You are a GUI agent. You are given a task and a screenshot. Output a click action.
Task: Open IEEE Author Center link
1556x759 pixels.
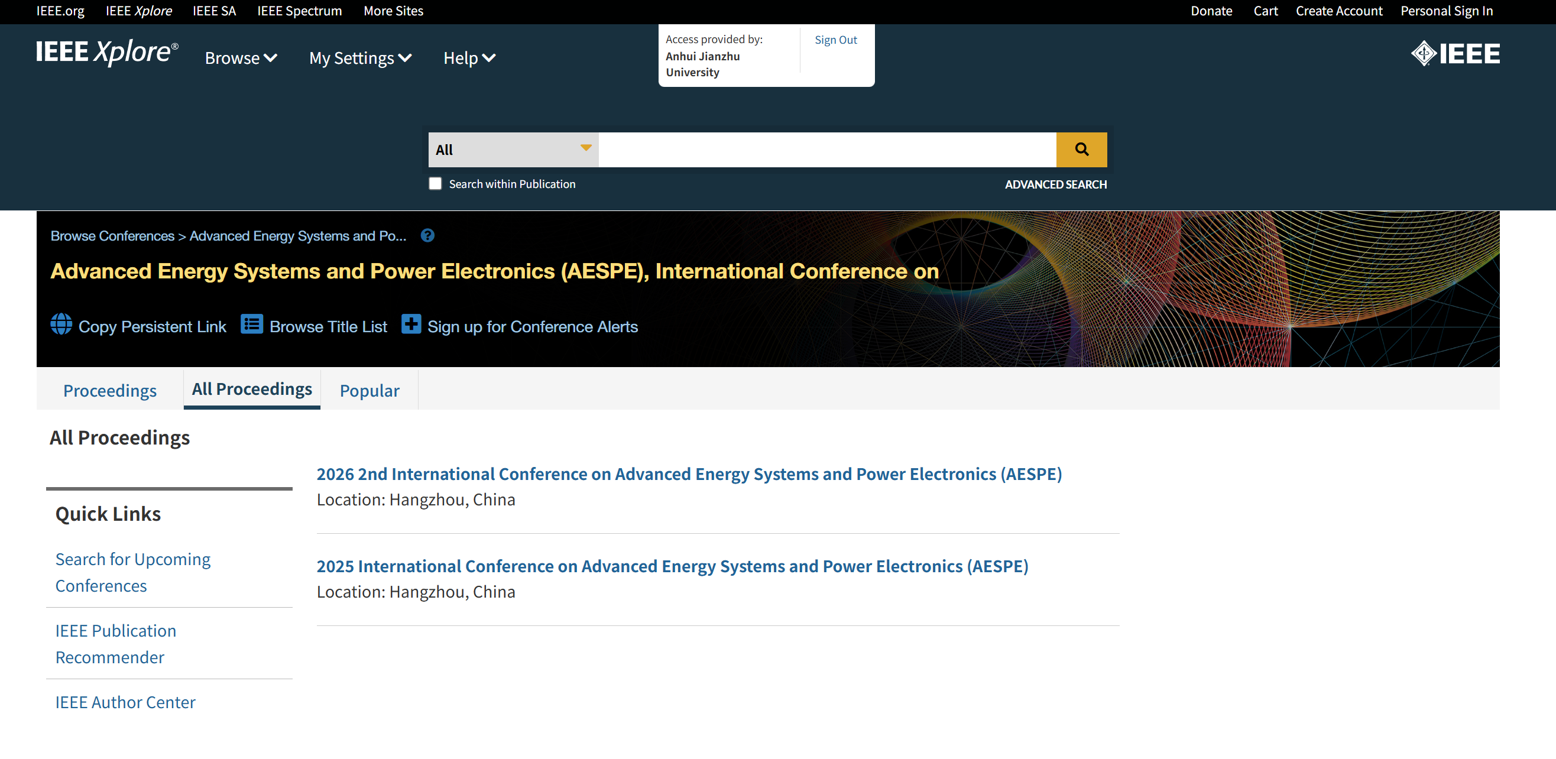click(125, 702)
